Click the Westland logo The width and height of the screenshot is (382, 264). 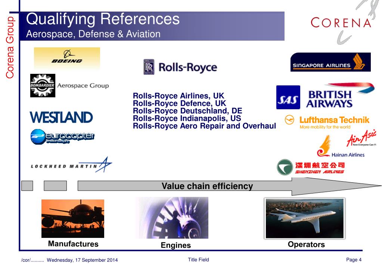click(61, 117)
